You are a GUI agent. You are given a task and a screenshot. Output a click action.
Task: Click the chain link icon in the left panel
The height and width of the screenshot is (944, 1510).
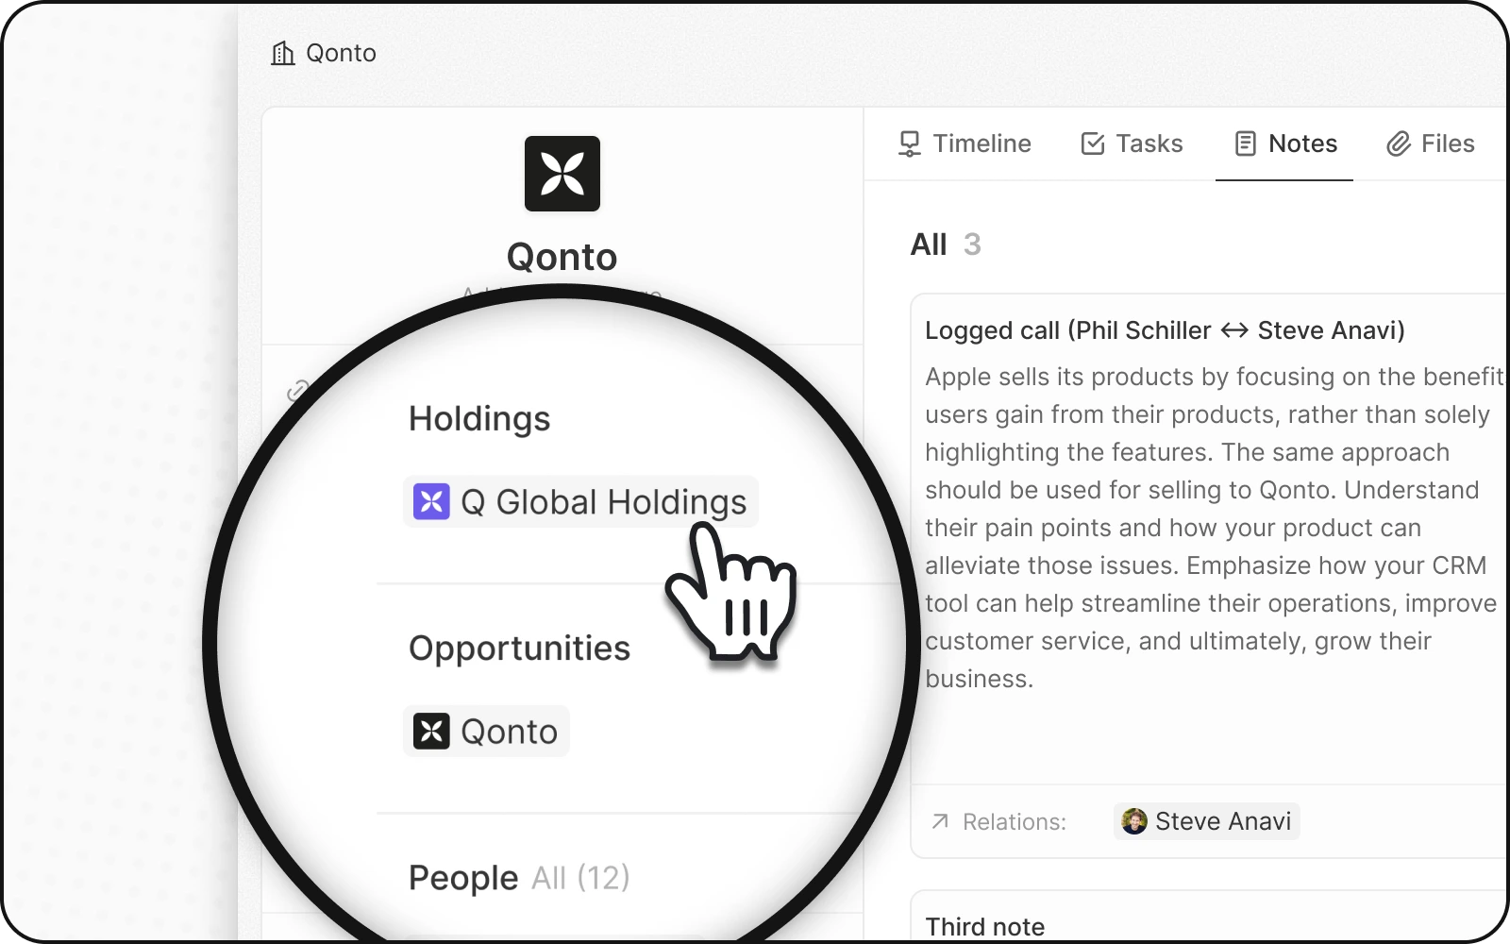(298, 390)
